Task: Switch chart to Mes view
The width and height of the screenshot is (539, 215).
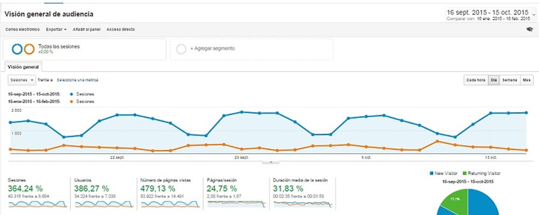Action: pyautogui.click(x=527, y=80)
